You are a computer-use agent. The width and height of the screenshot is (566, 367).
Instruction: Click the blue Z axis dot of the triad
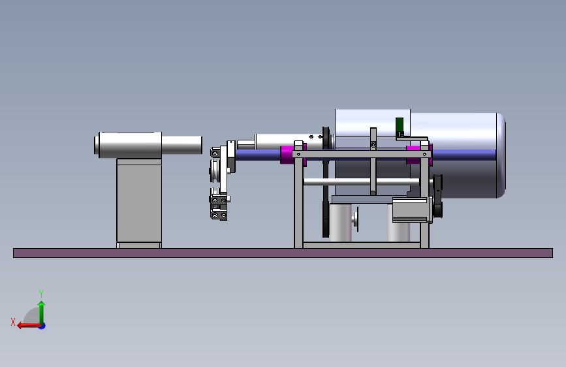click(42, 327)
